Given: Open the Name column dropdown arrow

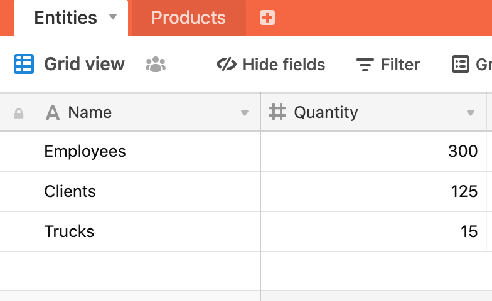Looking at the screenshot, I should 245,113.
